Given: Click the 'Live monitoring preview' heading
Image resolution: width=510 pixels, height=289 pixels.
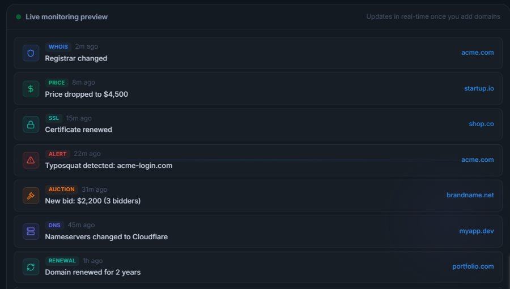Looking at the screenshot, I should 67,17.
